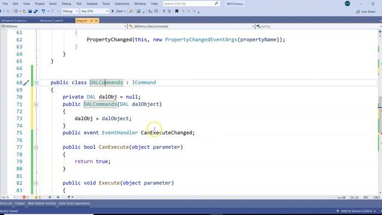Click the CRLF line ending indicator
Viewport: 382px width, 215px height.
click(x=377, y=198)
